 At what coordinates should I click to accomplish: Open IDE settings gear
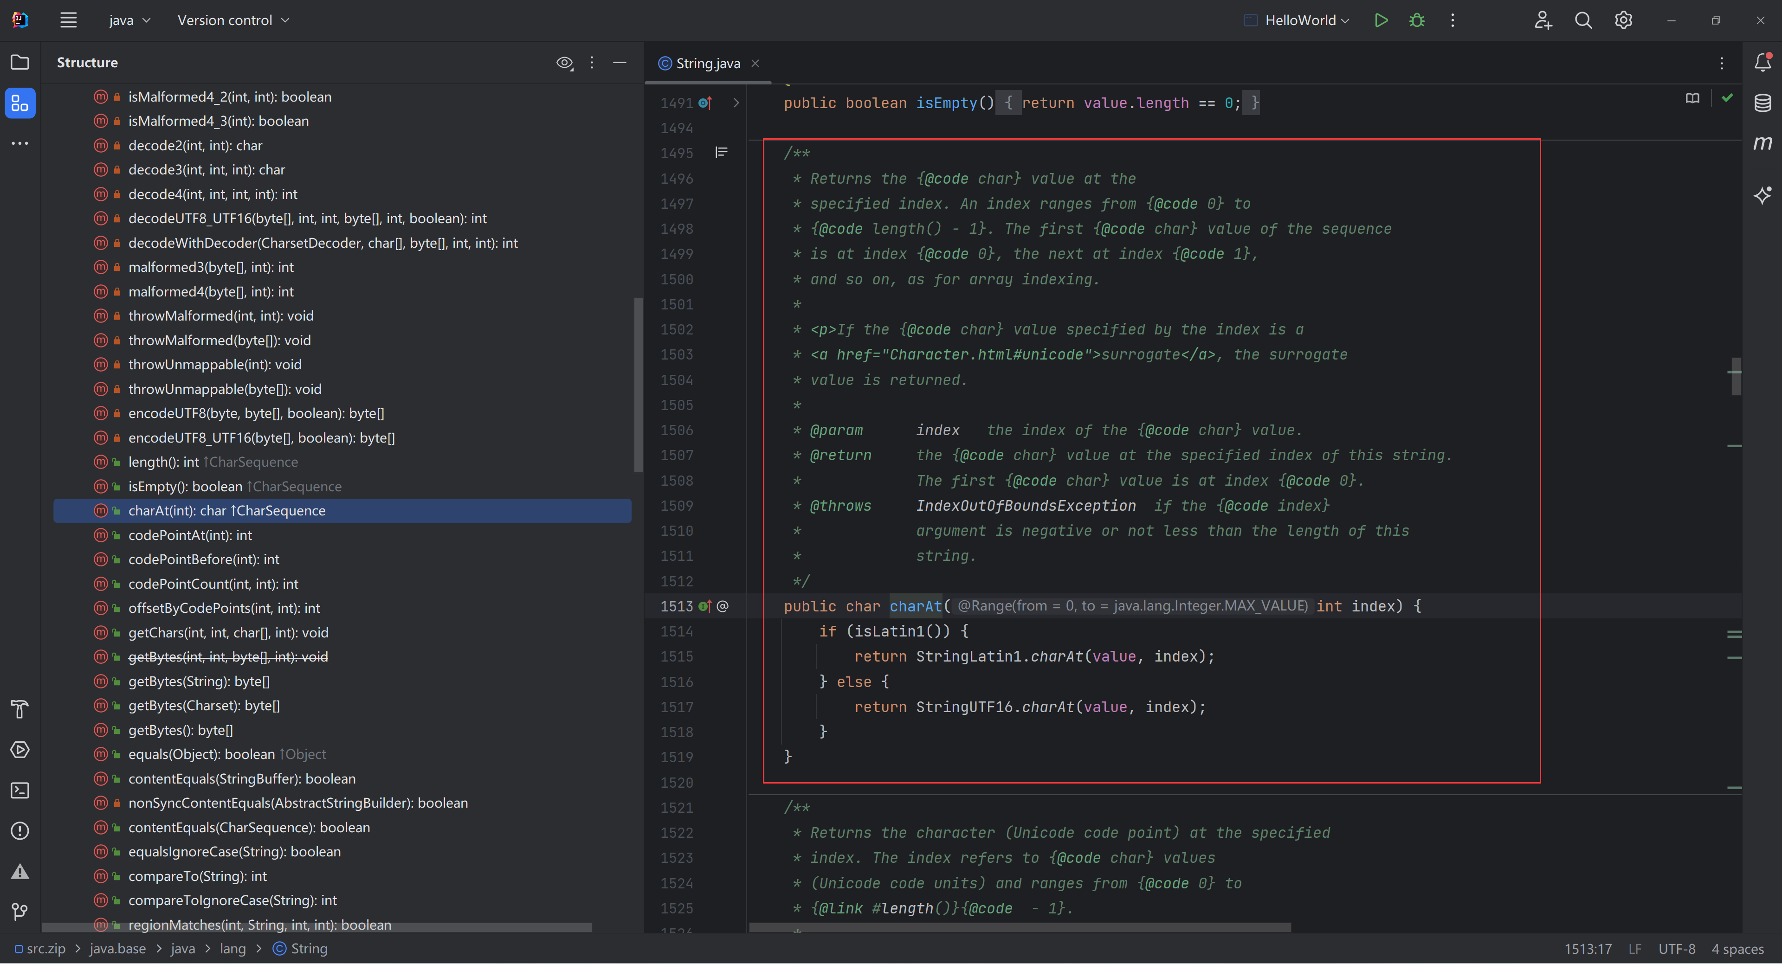pos(1624,20)
